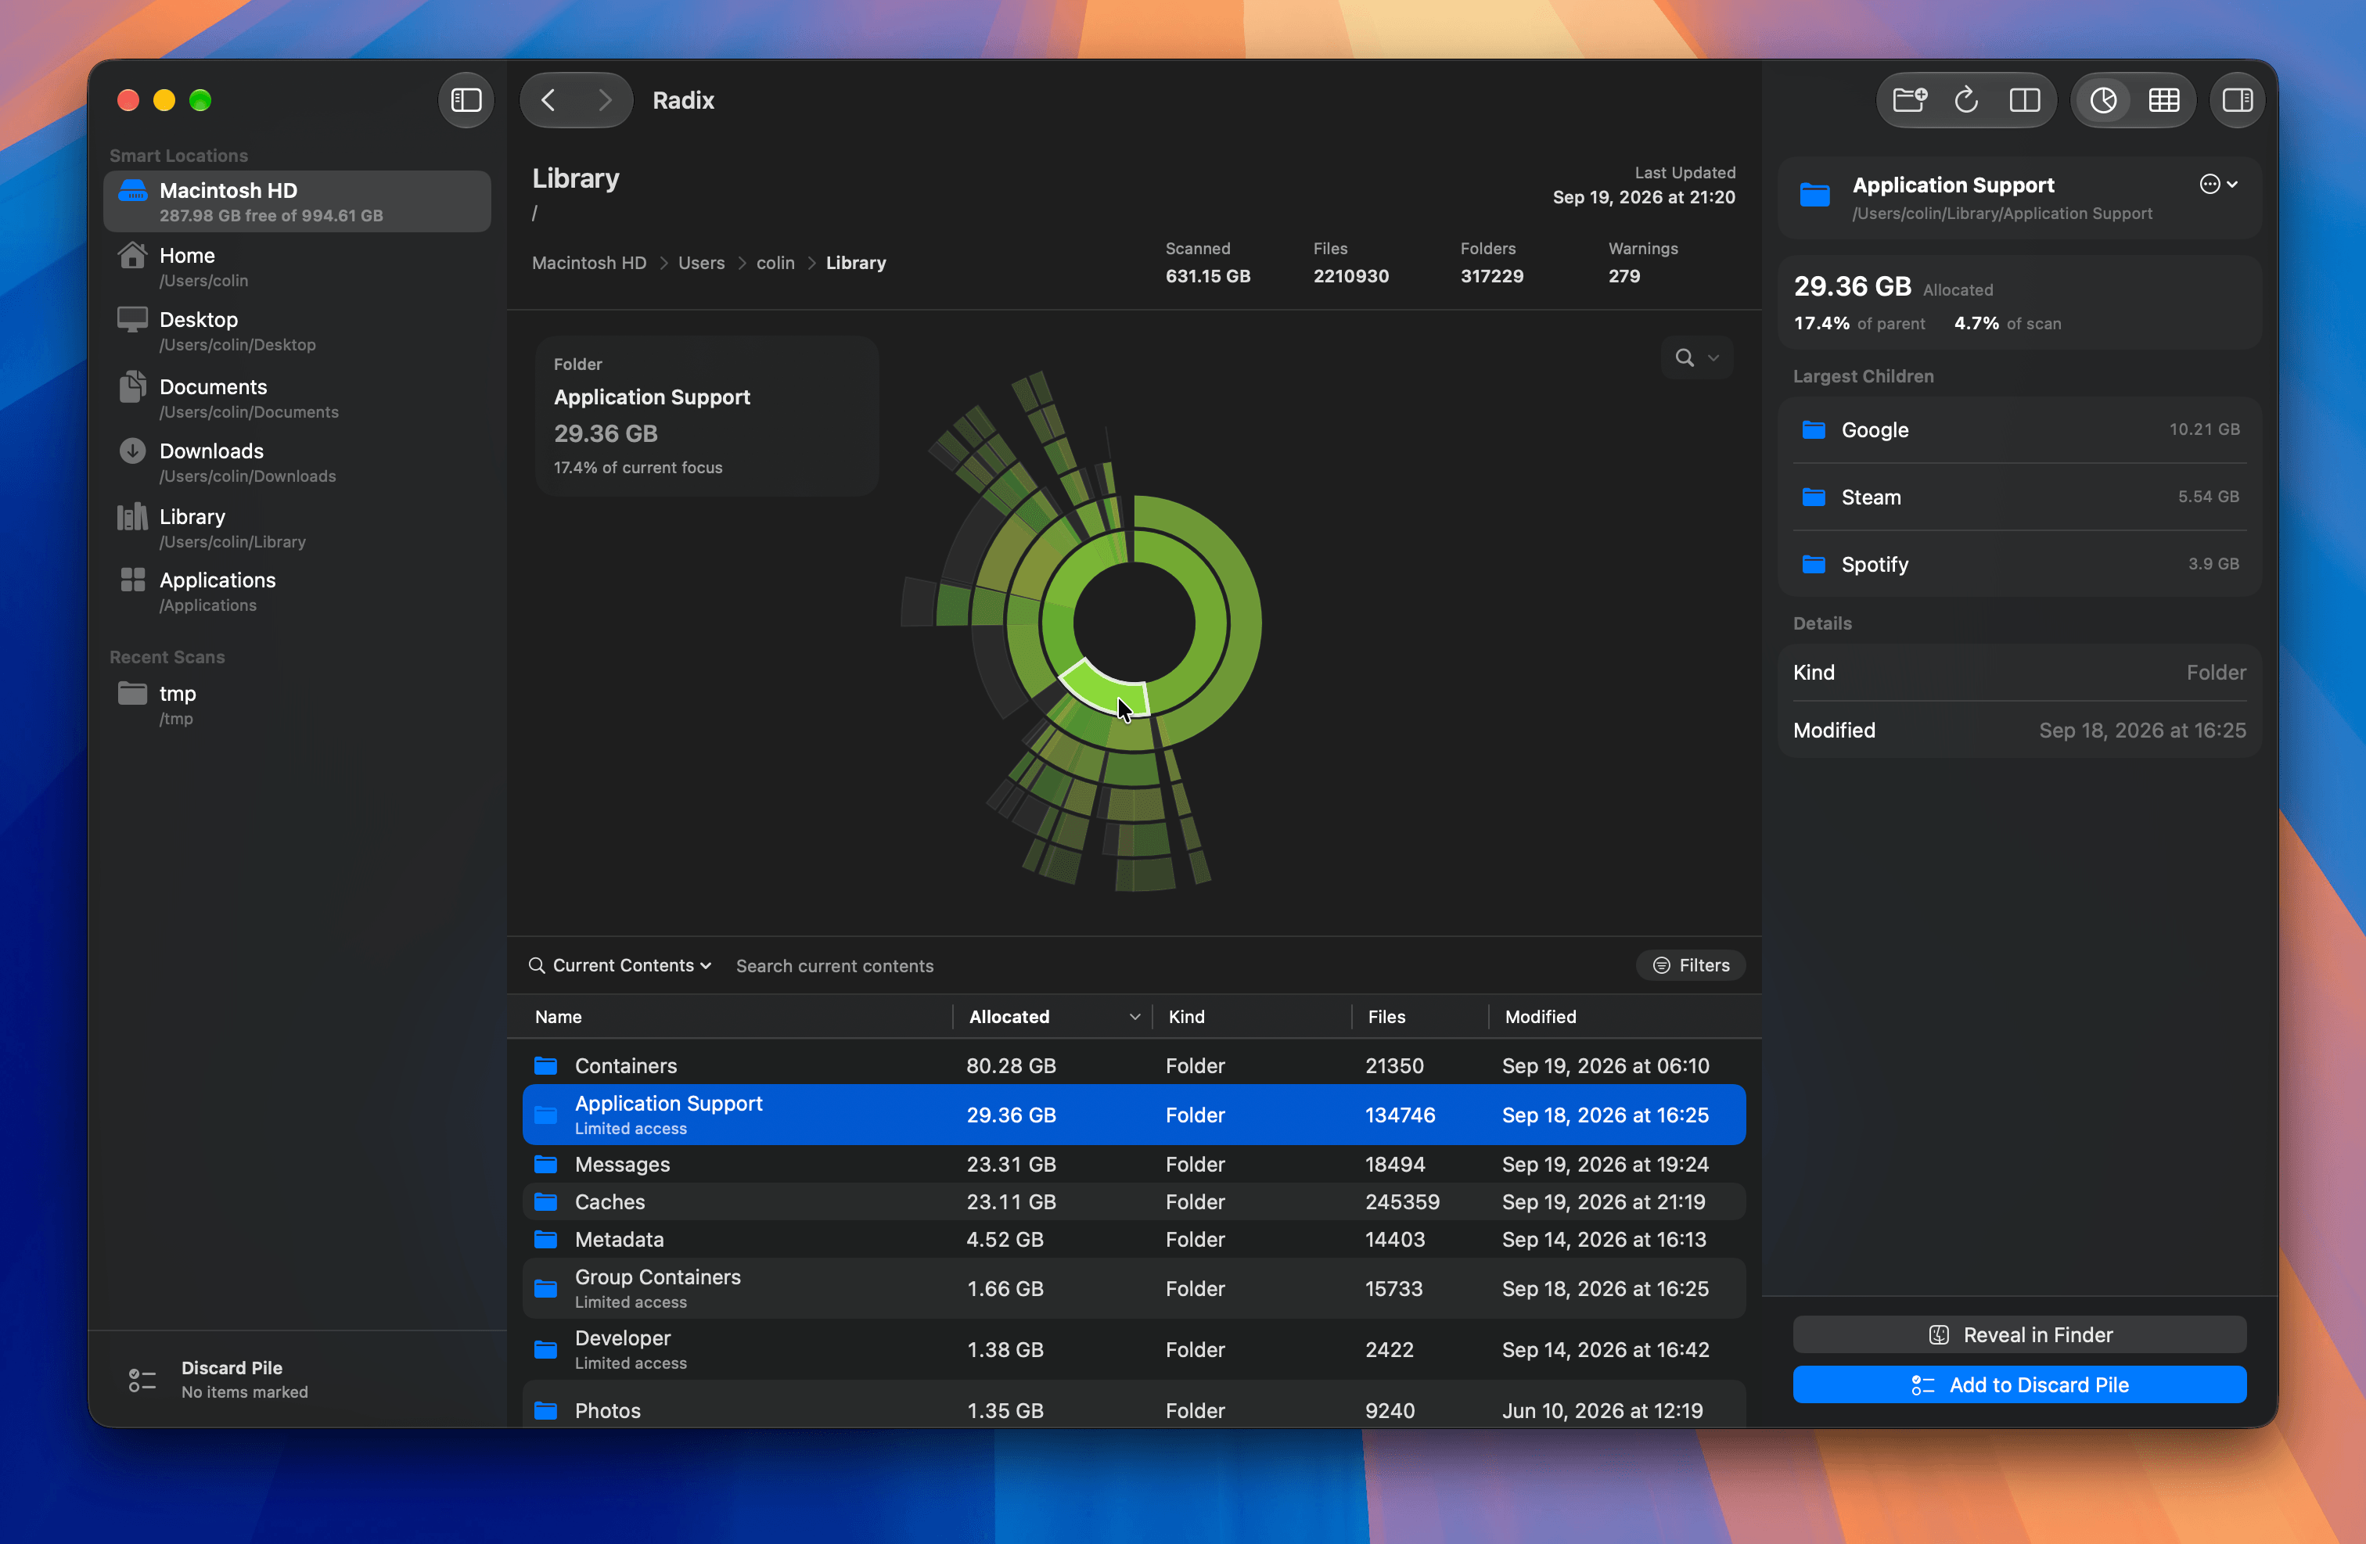Open Downloads smart location

(x=297, y=462)
